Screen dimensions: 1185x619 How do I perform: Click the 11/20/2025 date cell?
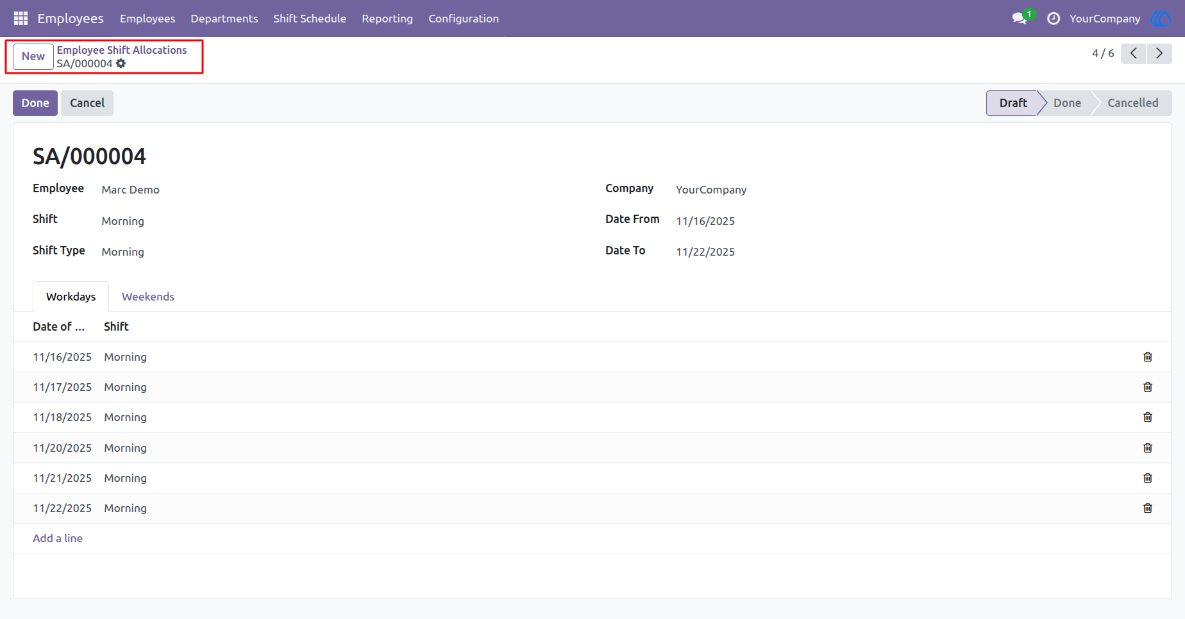coord(62,448)
